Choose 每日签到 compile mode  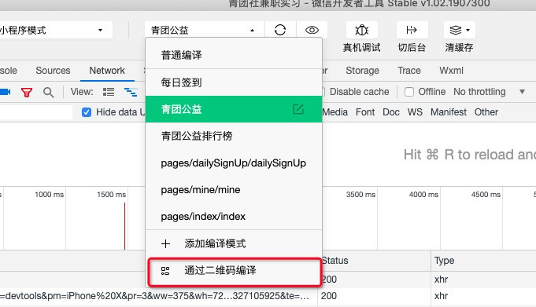click(x=234, y=82)
